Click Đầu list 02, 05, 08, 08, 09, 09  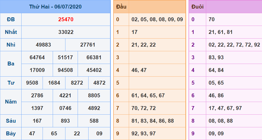[157, 19]
